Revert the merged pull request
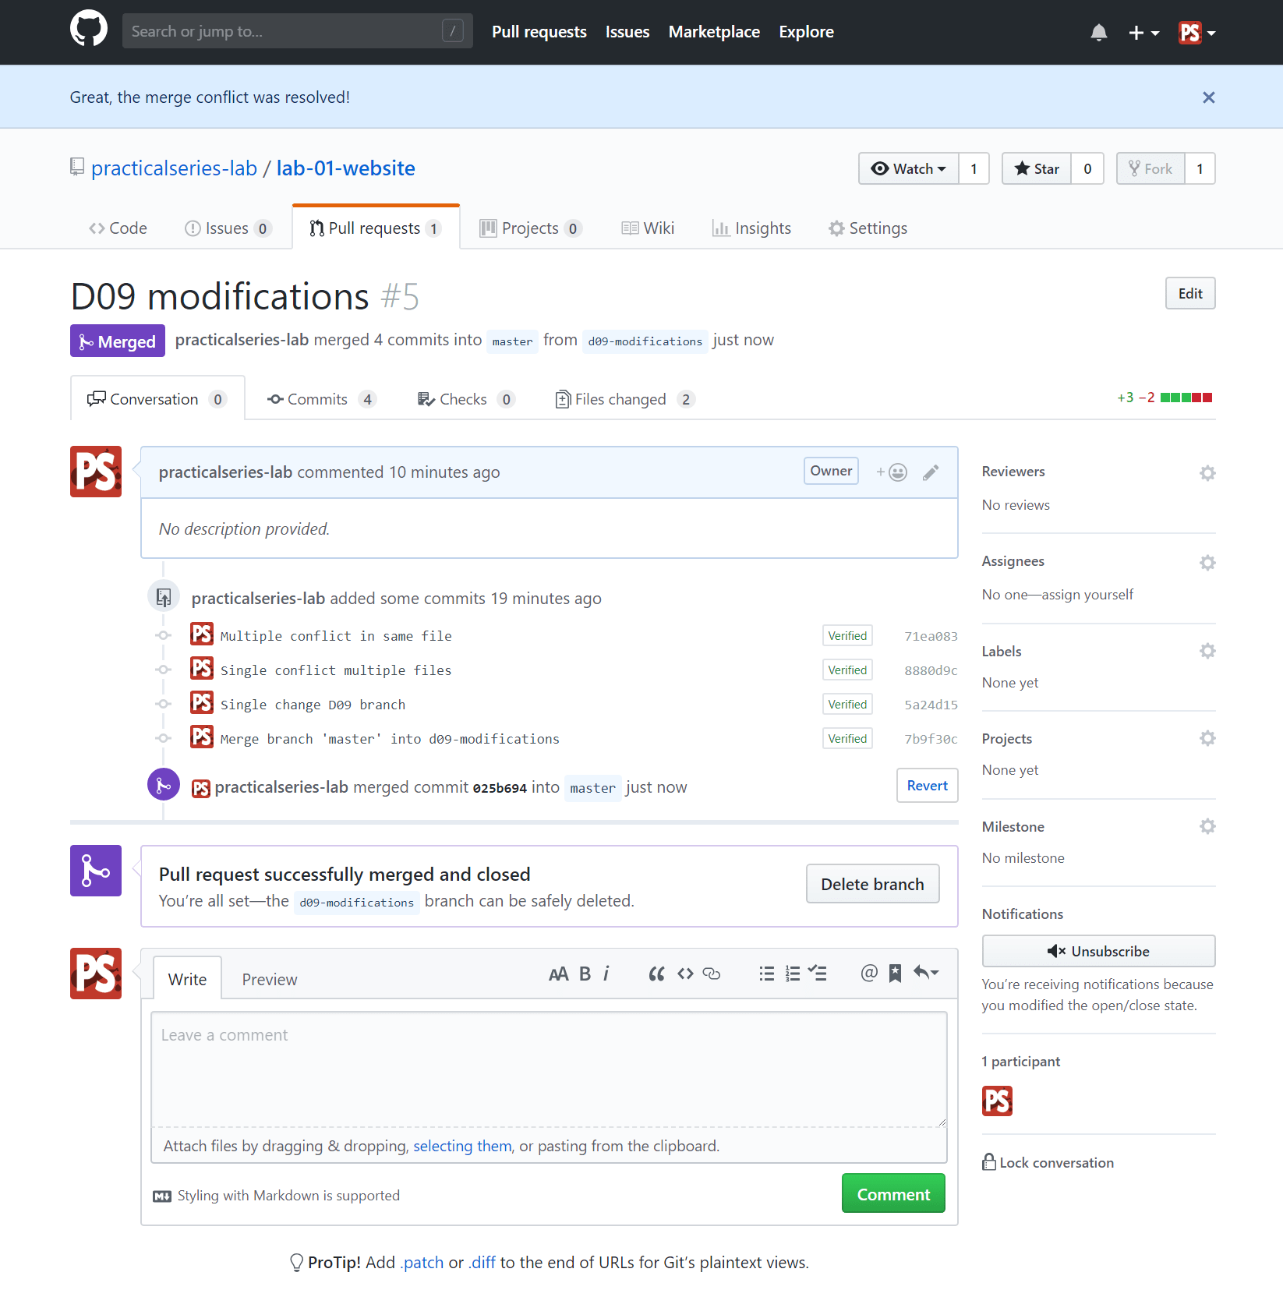The height and width of the screenshot is (1290, 1283). coord(928,786)
